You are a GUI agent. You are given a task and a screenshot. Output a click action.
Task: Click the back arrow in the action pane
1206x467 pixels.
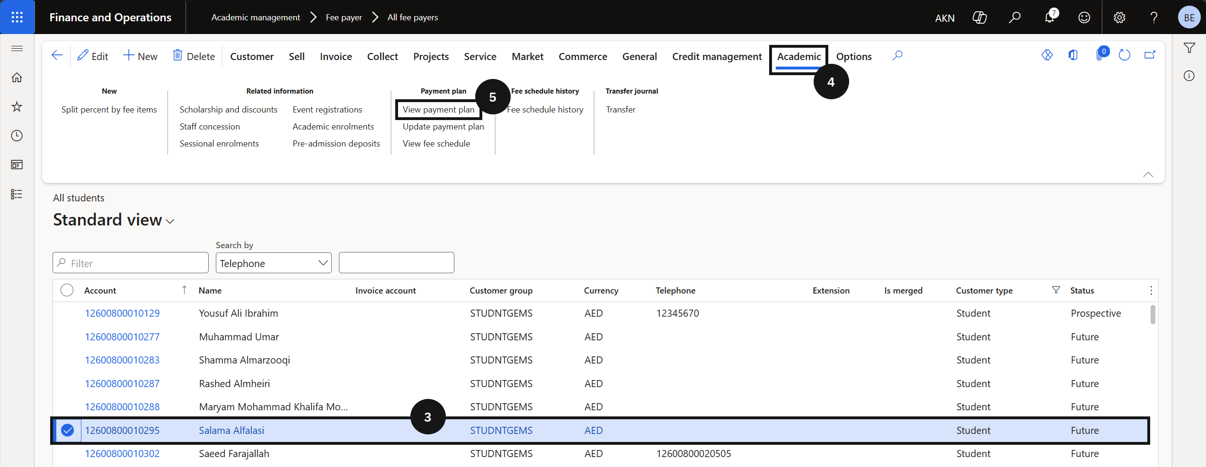57,56
